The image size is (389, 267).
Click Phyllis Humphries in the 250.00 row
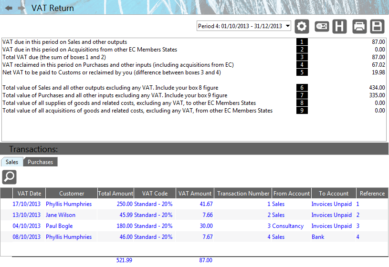coord(69,204)
